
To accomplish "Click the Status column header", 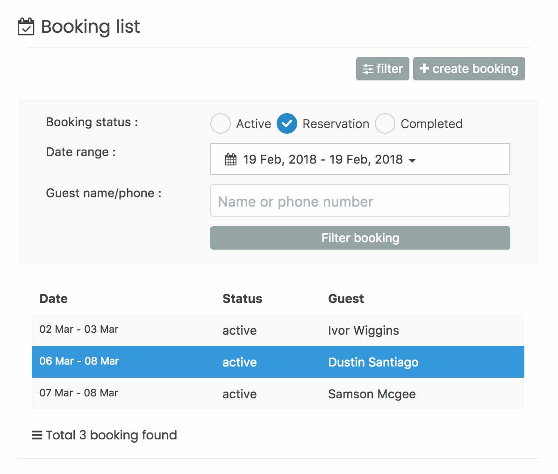I will (242, 299).
